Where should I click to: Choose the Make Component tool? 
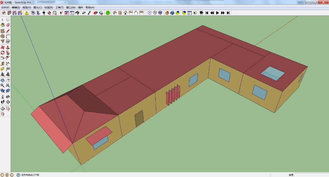(x=8, y=20)
